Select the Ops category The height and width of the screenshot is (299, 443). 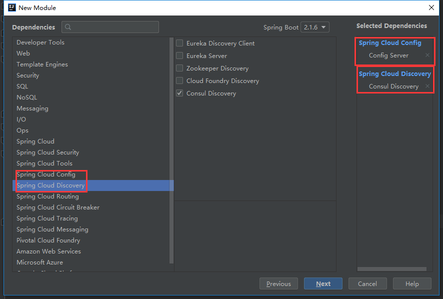point(90,130)
